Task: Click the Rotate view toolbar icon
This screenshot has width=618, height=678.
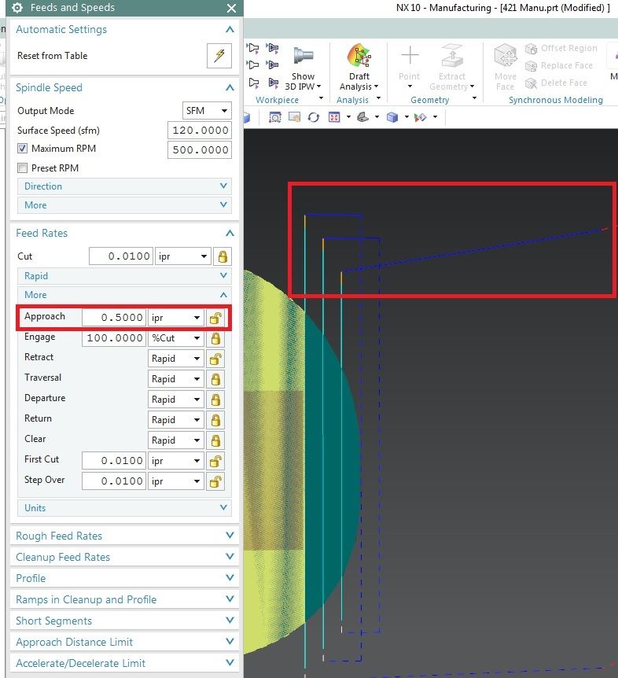Action: pos(313,117)
